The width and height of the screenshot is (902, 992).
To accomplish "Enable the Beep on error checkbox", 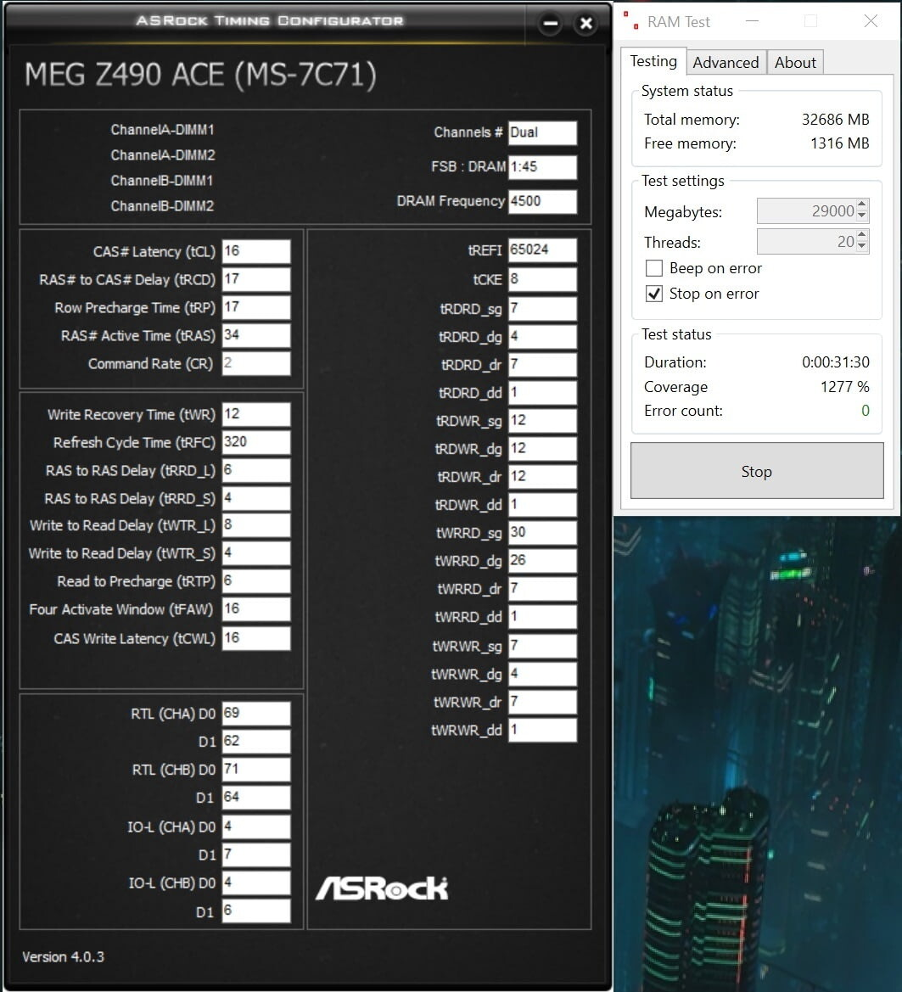I will (x=654, y=268).
